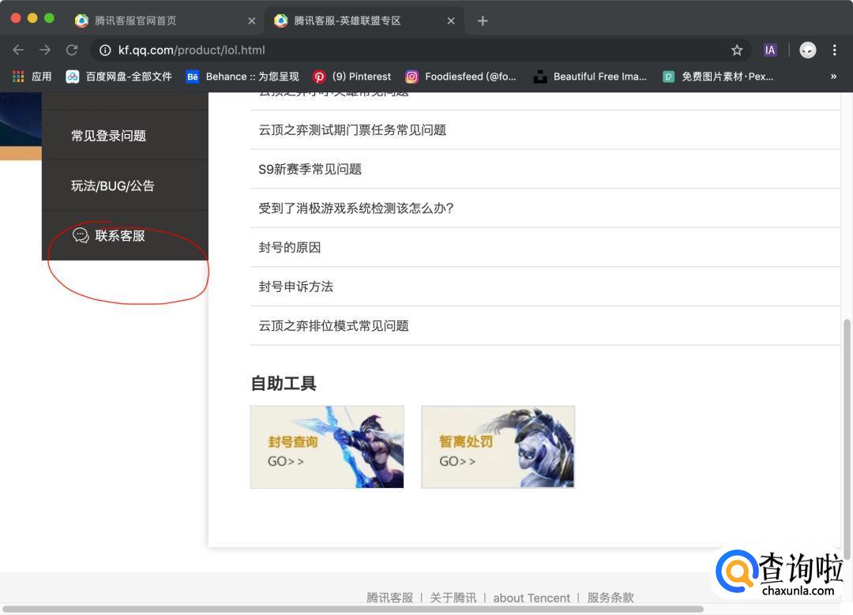Open the 腾讯客服 footer link
This screenshot has height=615, width=853.
click(x=389, y=598)
